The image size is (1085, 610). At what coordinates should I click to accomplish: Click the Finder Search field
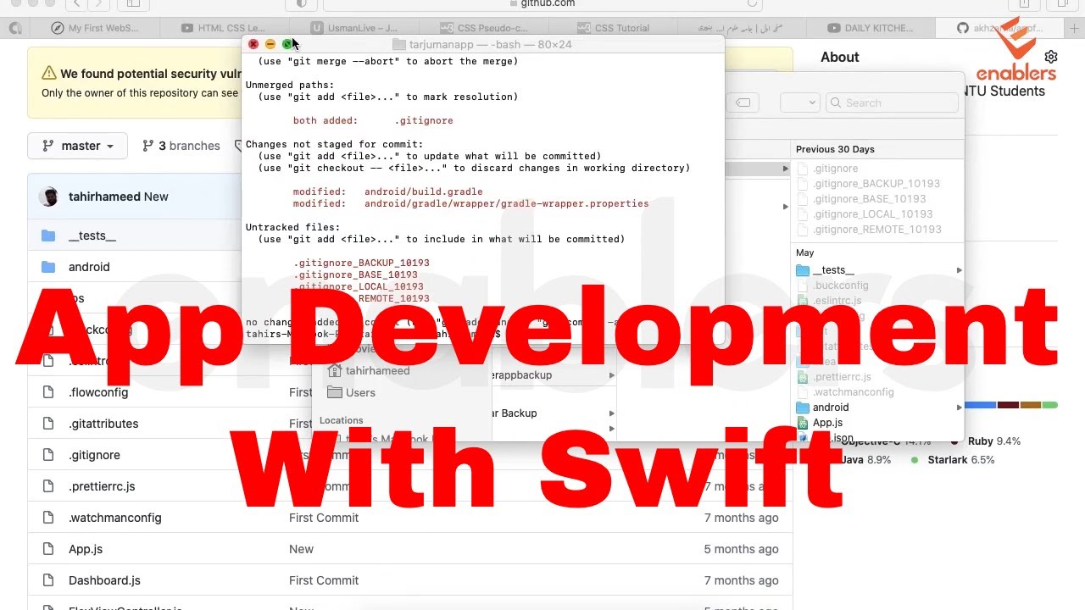pyautogui.click(x=892, y=103)
